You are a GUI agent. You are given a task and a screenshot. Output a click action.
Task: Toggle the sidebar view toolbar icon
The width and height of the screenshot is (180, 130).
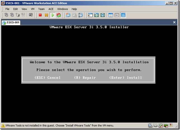[90, 15]
